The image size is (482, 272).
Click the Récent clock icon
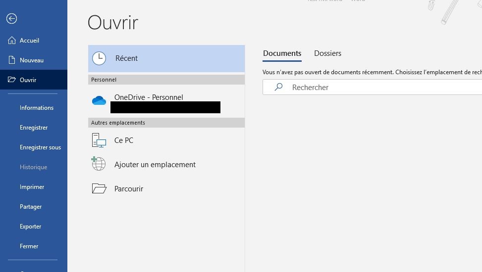click(x=99, y=58)
